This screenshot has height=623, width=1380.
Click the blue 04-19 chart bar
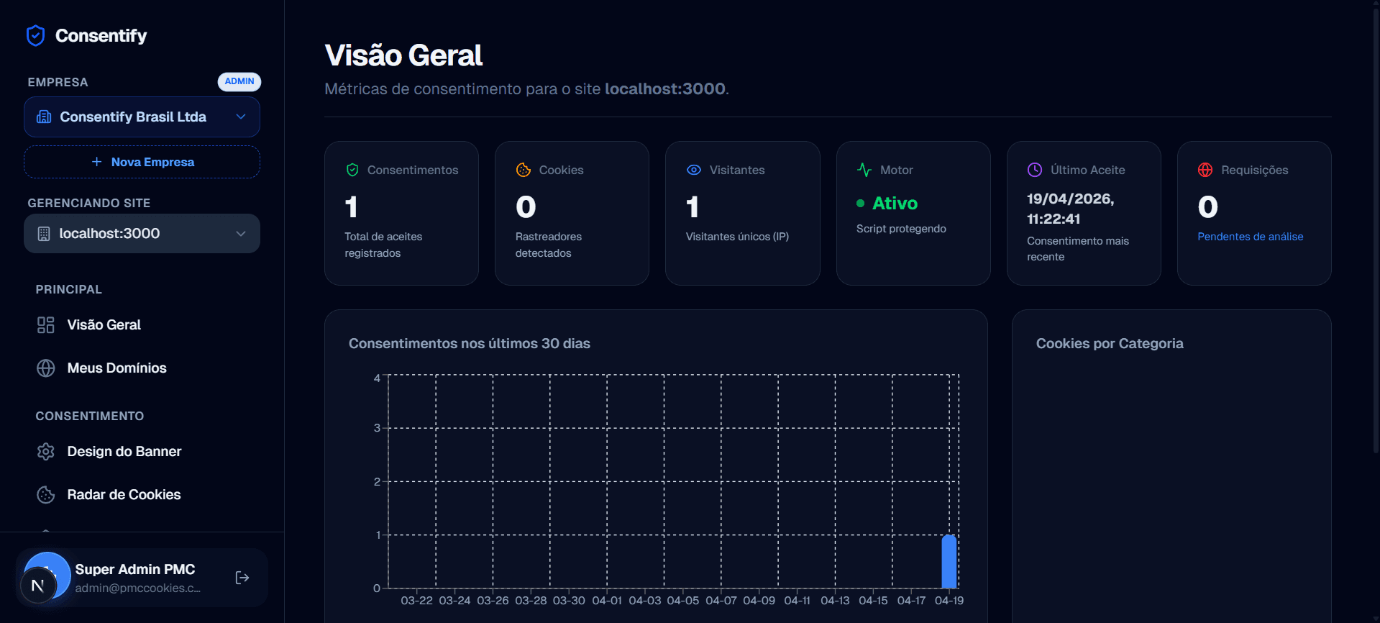tap(949, 562)
